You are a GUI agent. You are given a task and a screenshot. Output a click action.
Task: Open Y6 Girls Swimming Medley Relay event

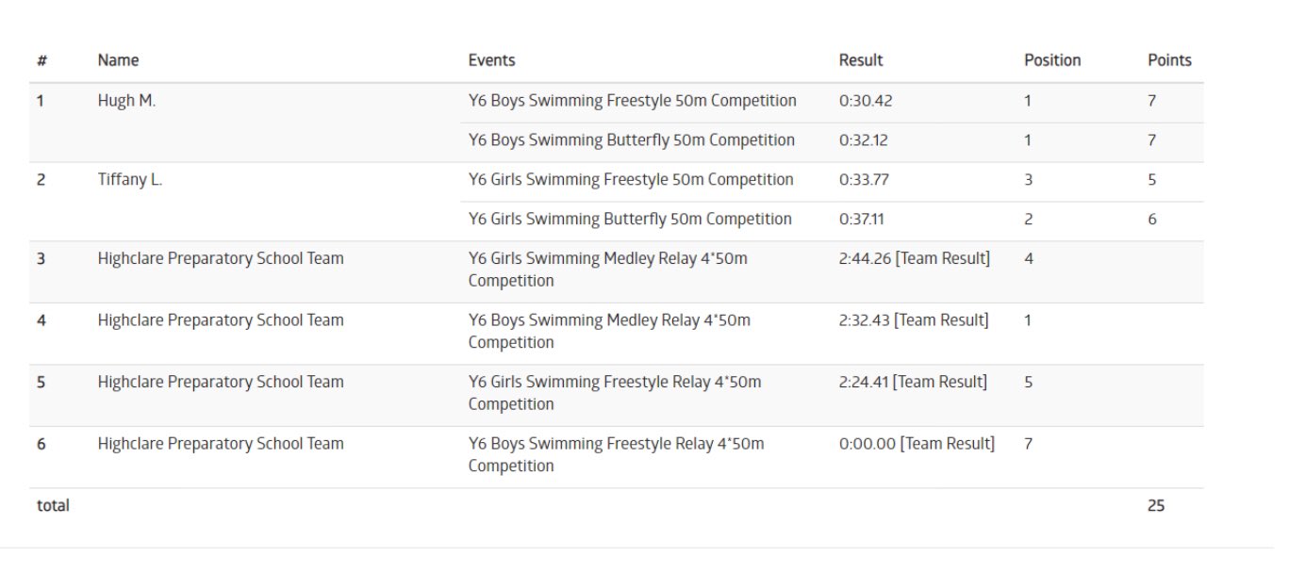(x=608, y=270)
